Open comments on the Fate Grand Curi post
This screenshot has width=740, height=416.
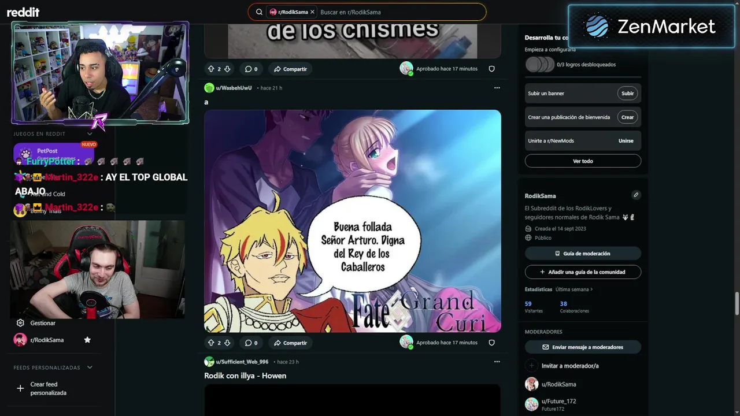click(x=251, y=343)
